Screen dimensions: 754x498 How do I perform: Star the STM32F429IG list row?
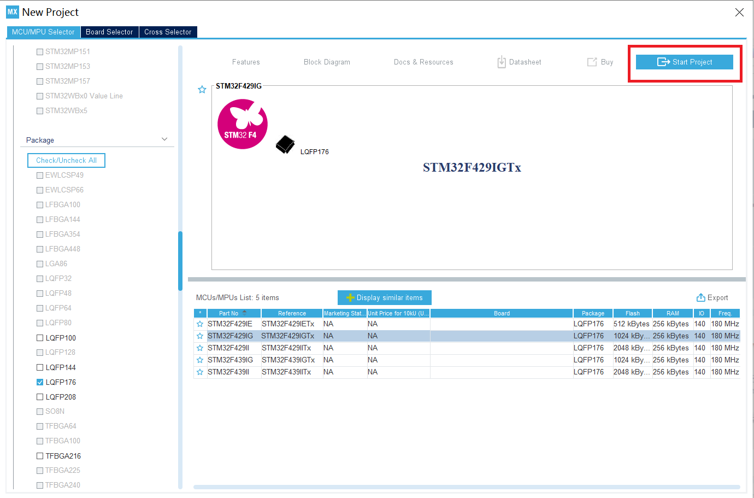pos(200,336)
